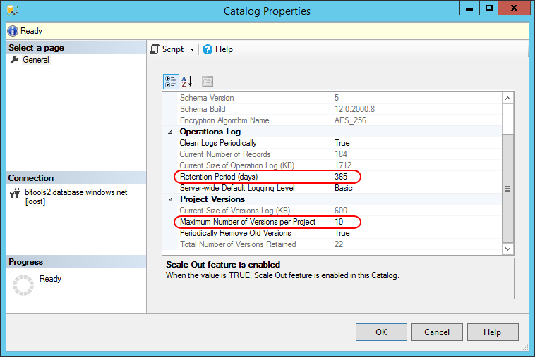Click the Property Pages icon

coord(207,82)
